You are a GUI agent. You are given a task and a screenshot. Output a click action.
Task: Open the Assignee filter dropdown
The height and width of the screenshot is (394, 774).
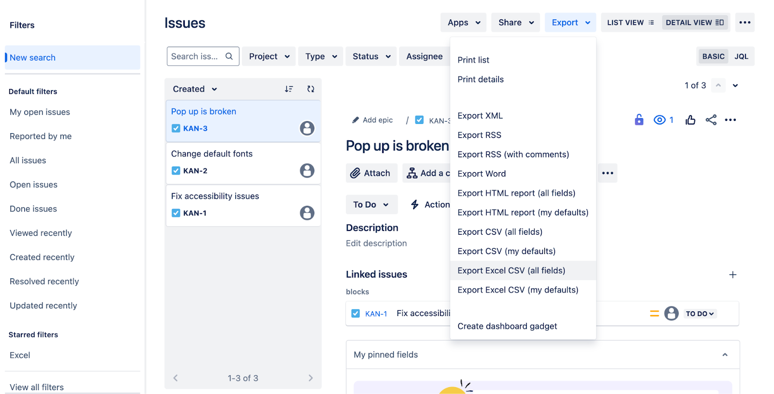click(425, 56)
